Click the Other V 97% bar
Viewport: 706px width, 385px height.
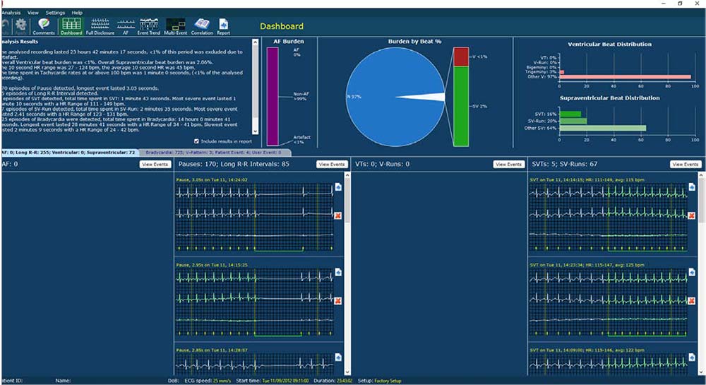click(625, 77)
